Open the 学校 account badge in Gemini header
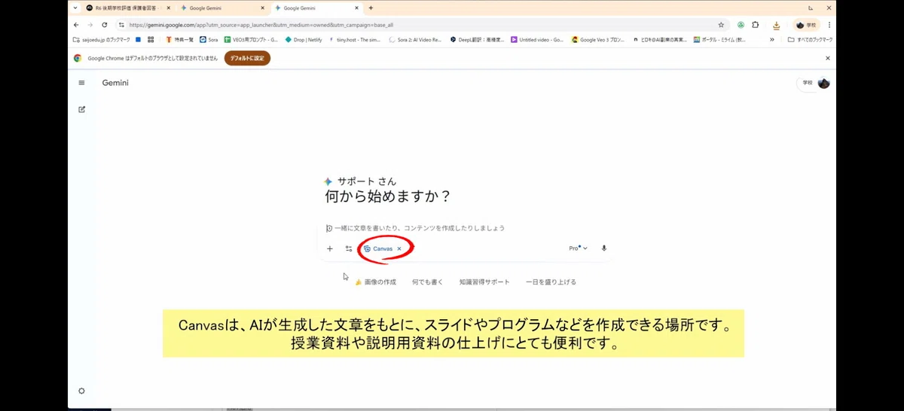The height and width of the screenshot is (411, 904). (x=814, y=83)
